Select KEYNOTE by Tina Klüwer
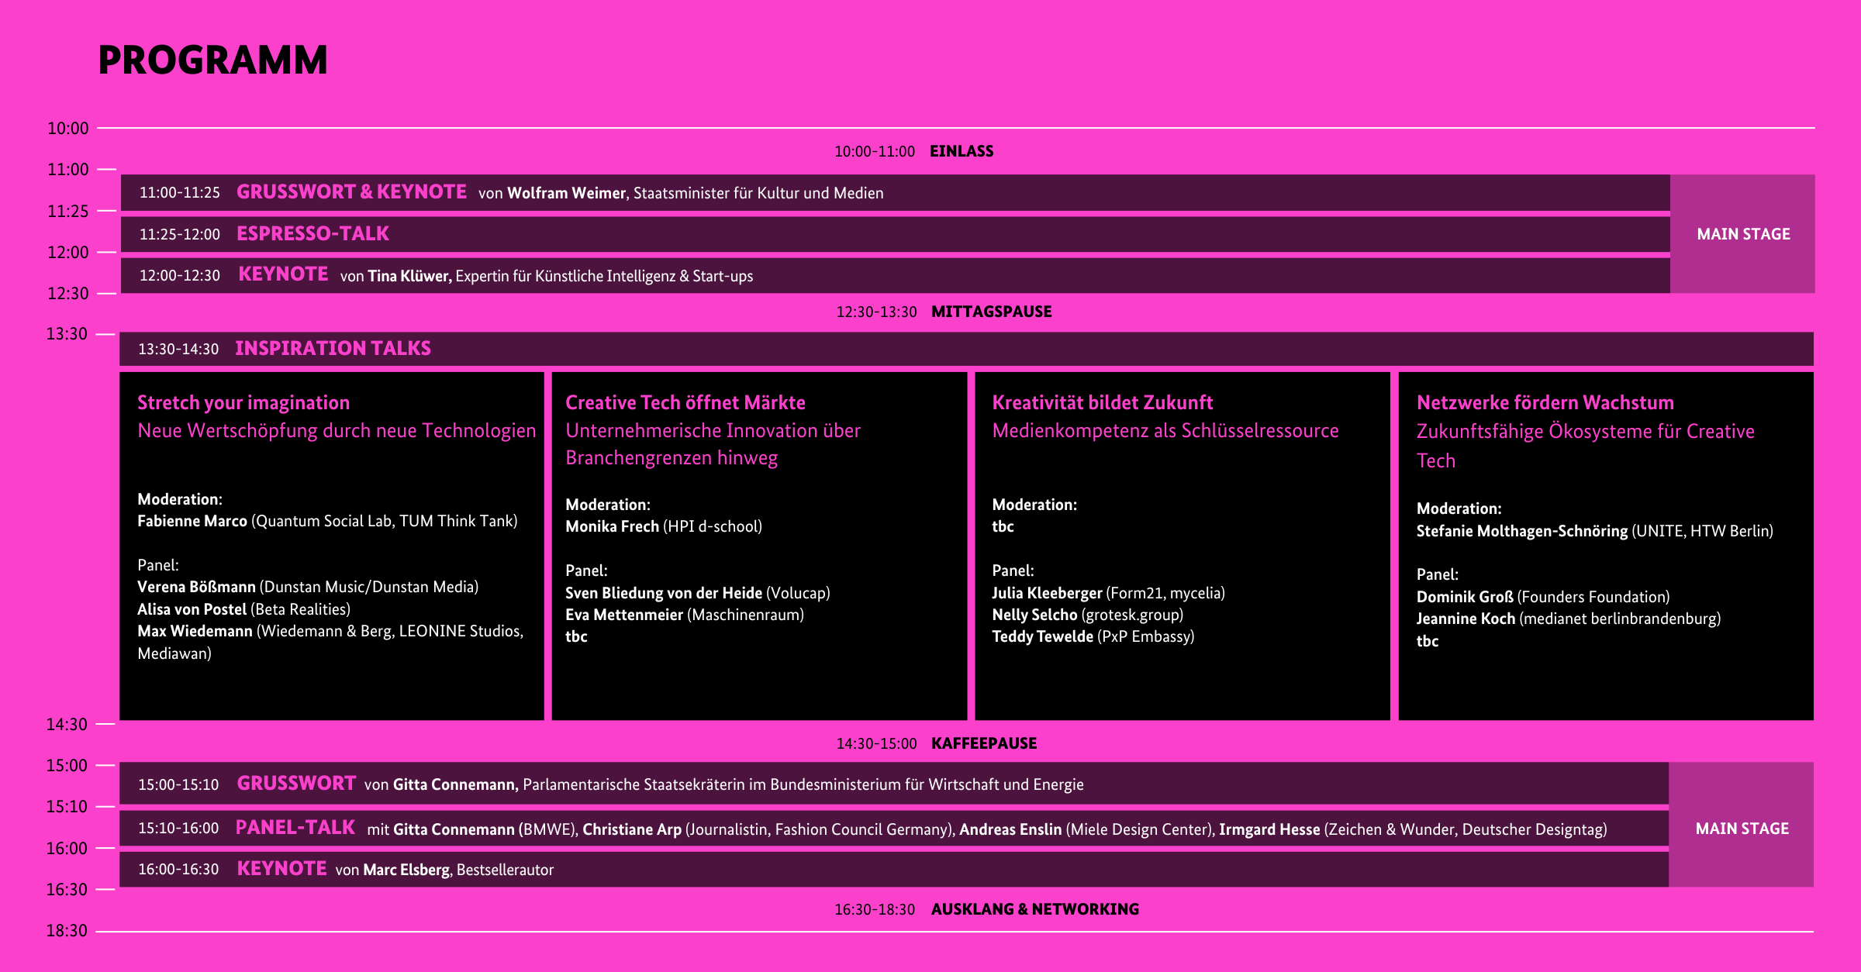This screenshot has height=972, width=1861. point(283,275)
